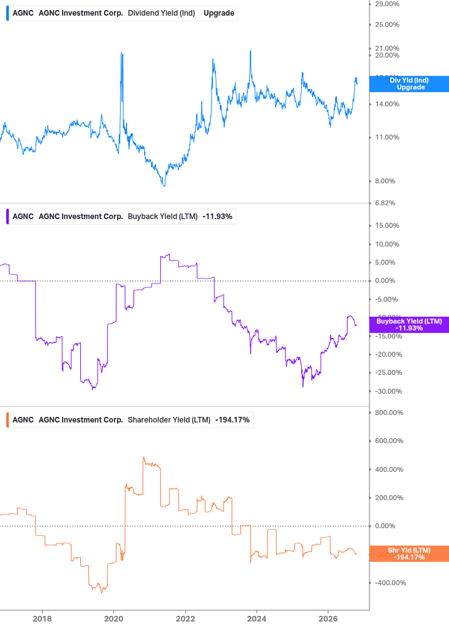Click the 2026 label on time axis
This screenshot has width=449, height=629.
pyautogui.click(x=328, y=618)
